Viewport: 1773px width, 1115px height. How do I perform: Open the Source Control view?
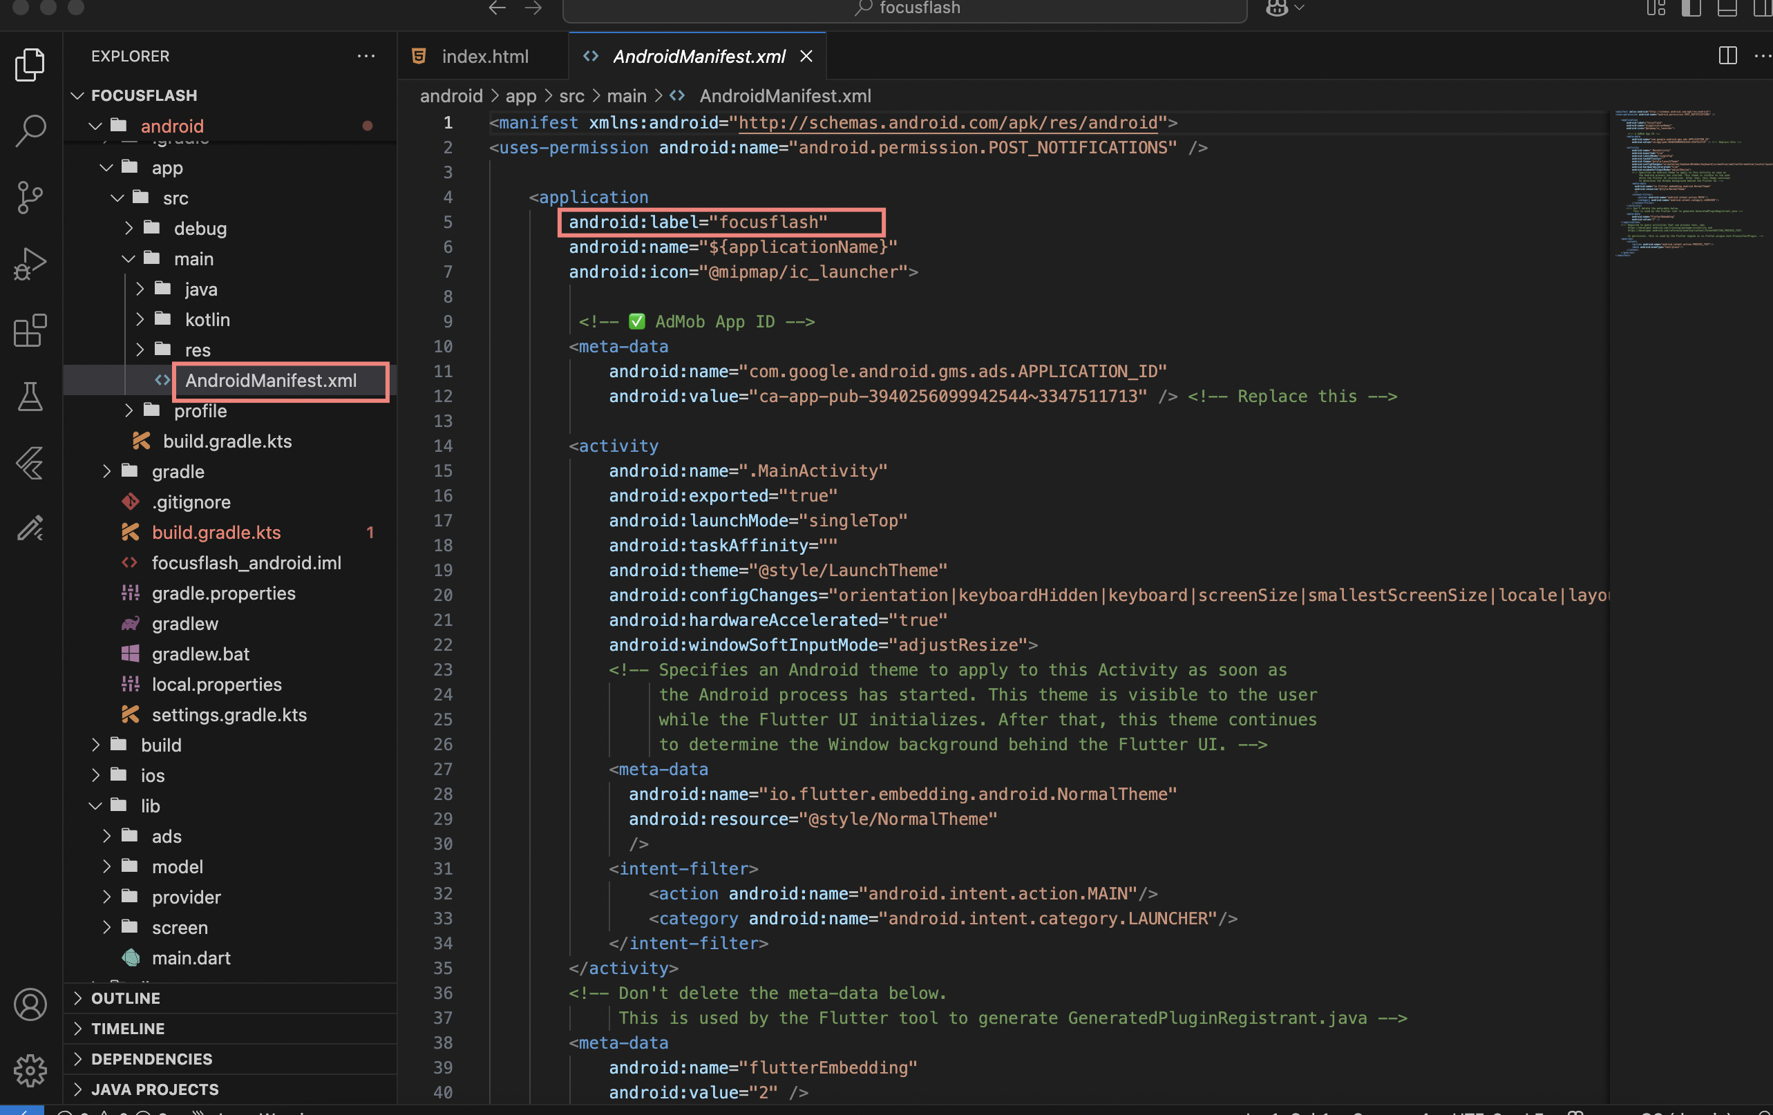[30, 198]
